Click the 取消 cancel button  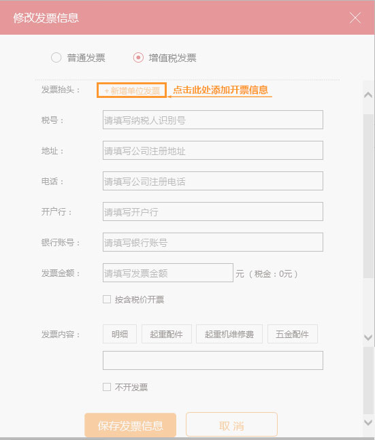pos(232,426)
